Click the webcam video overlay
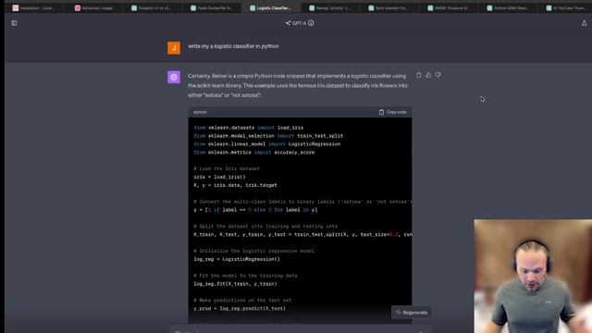 pos(533,276)
